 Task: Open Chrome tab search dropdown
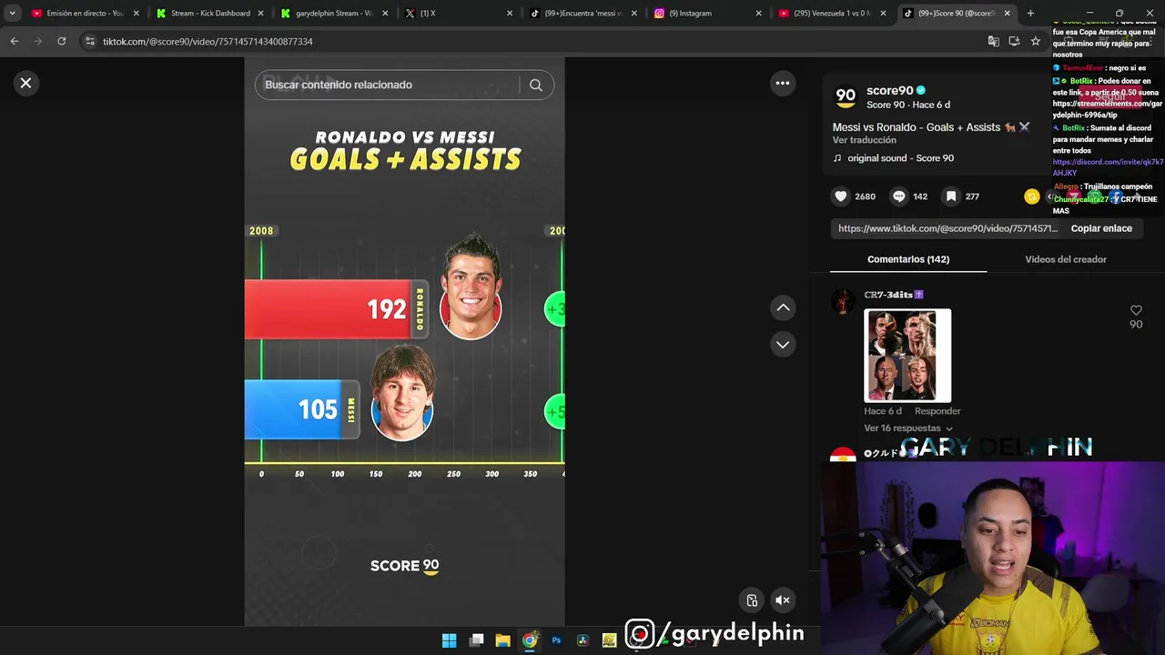tap(12, 13)
